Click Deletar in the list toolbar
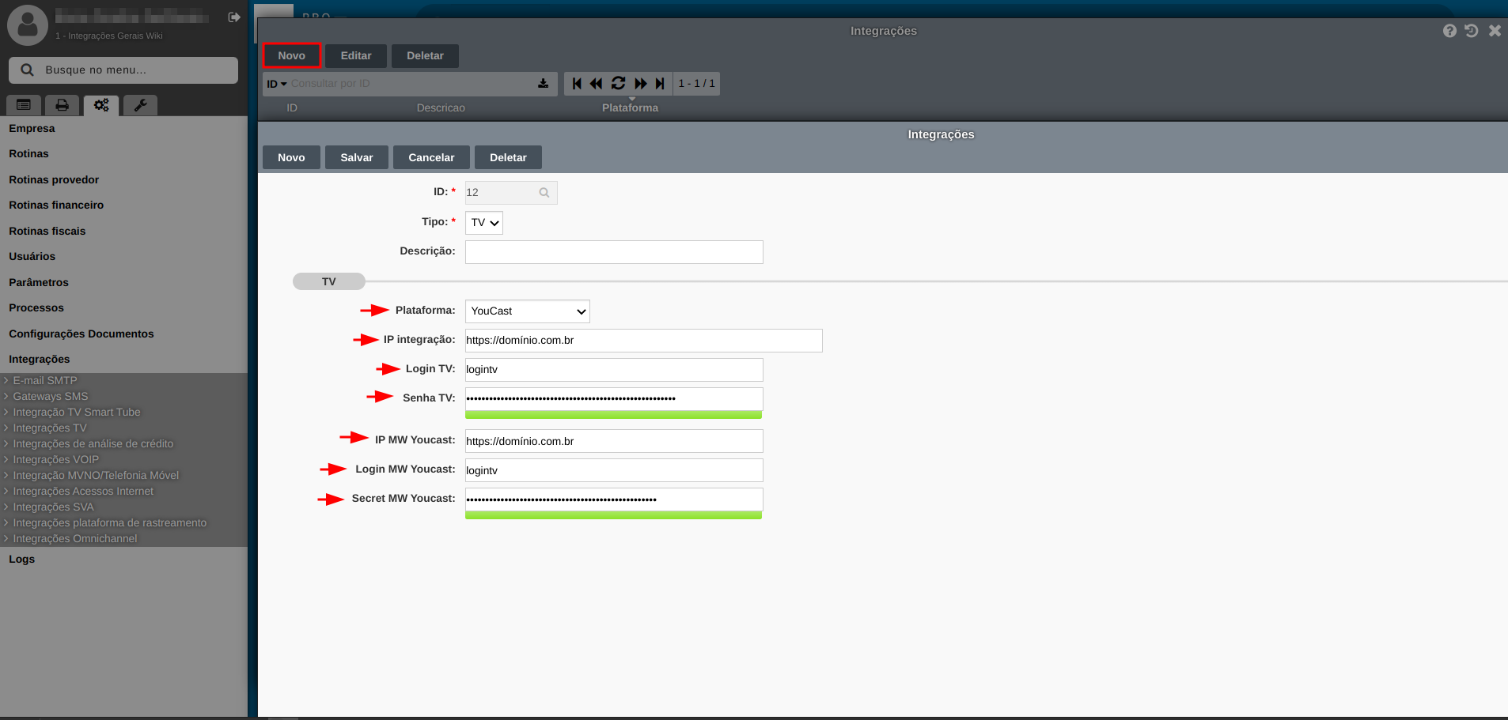The image size is (1508, 720). [x=425, y=56]
